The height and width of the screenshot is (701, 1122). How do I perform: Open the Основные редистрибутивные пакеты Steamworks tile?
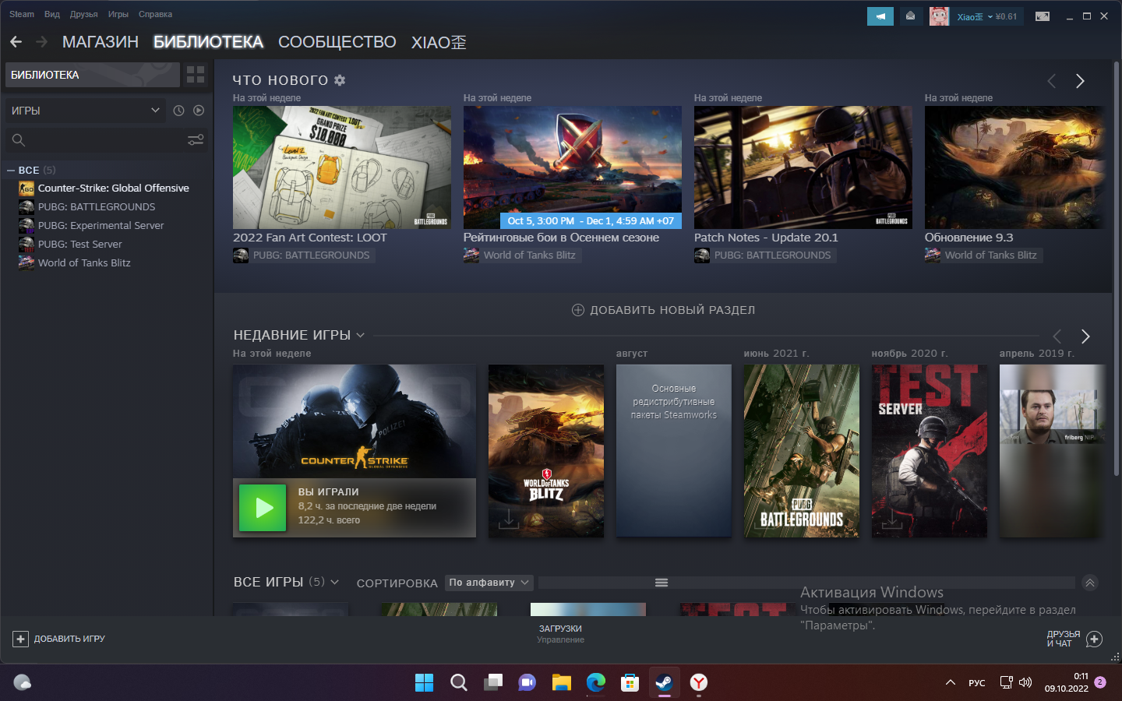tap(674, 451)
